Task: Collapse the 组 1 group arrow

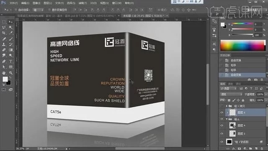Action: 227,119
